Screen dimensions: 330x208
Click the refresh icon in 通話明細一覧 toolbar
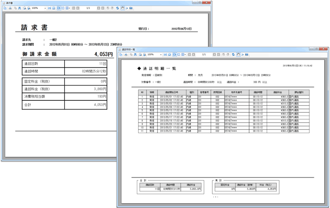click(233, 55)
